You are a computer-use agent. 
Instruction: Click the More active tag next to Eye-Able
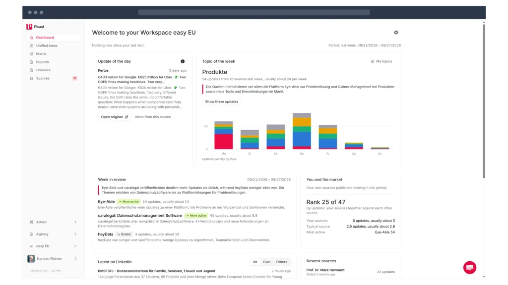pyautogui.click(x=128, y=202)
